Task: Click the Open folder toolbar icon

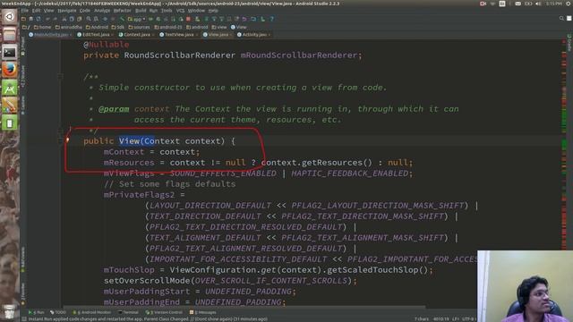Action: (x=23, y=19)
